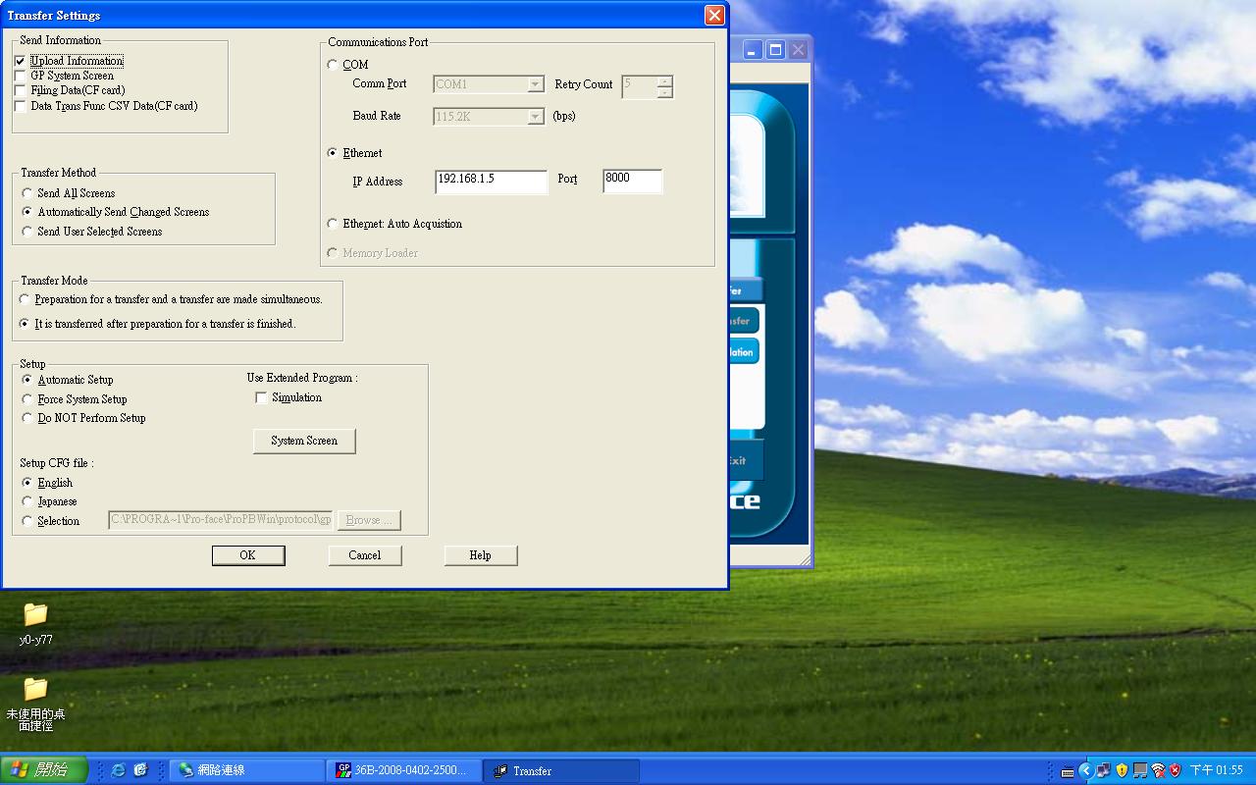
Task: Enable the GP System Screen checkbox
Action: (21, 76)
